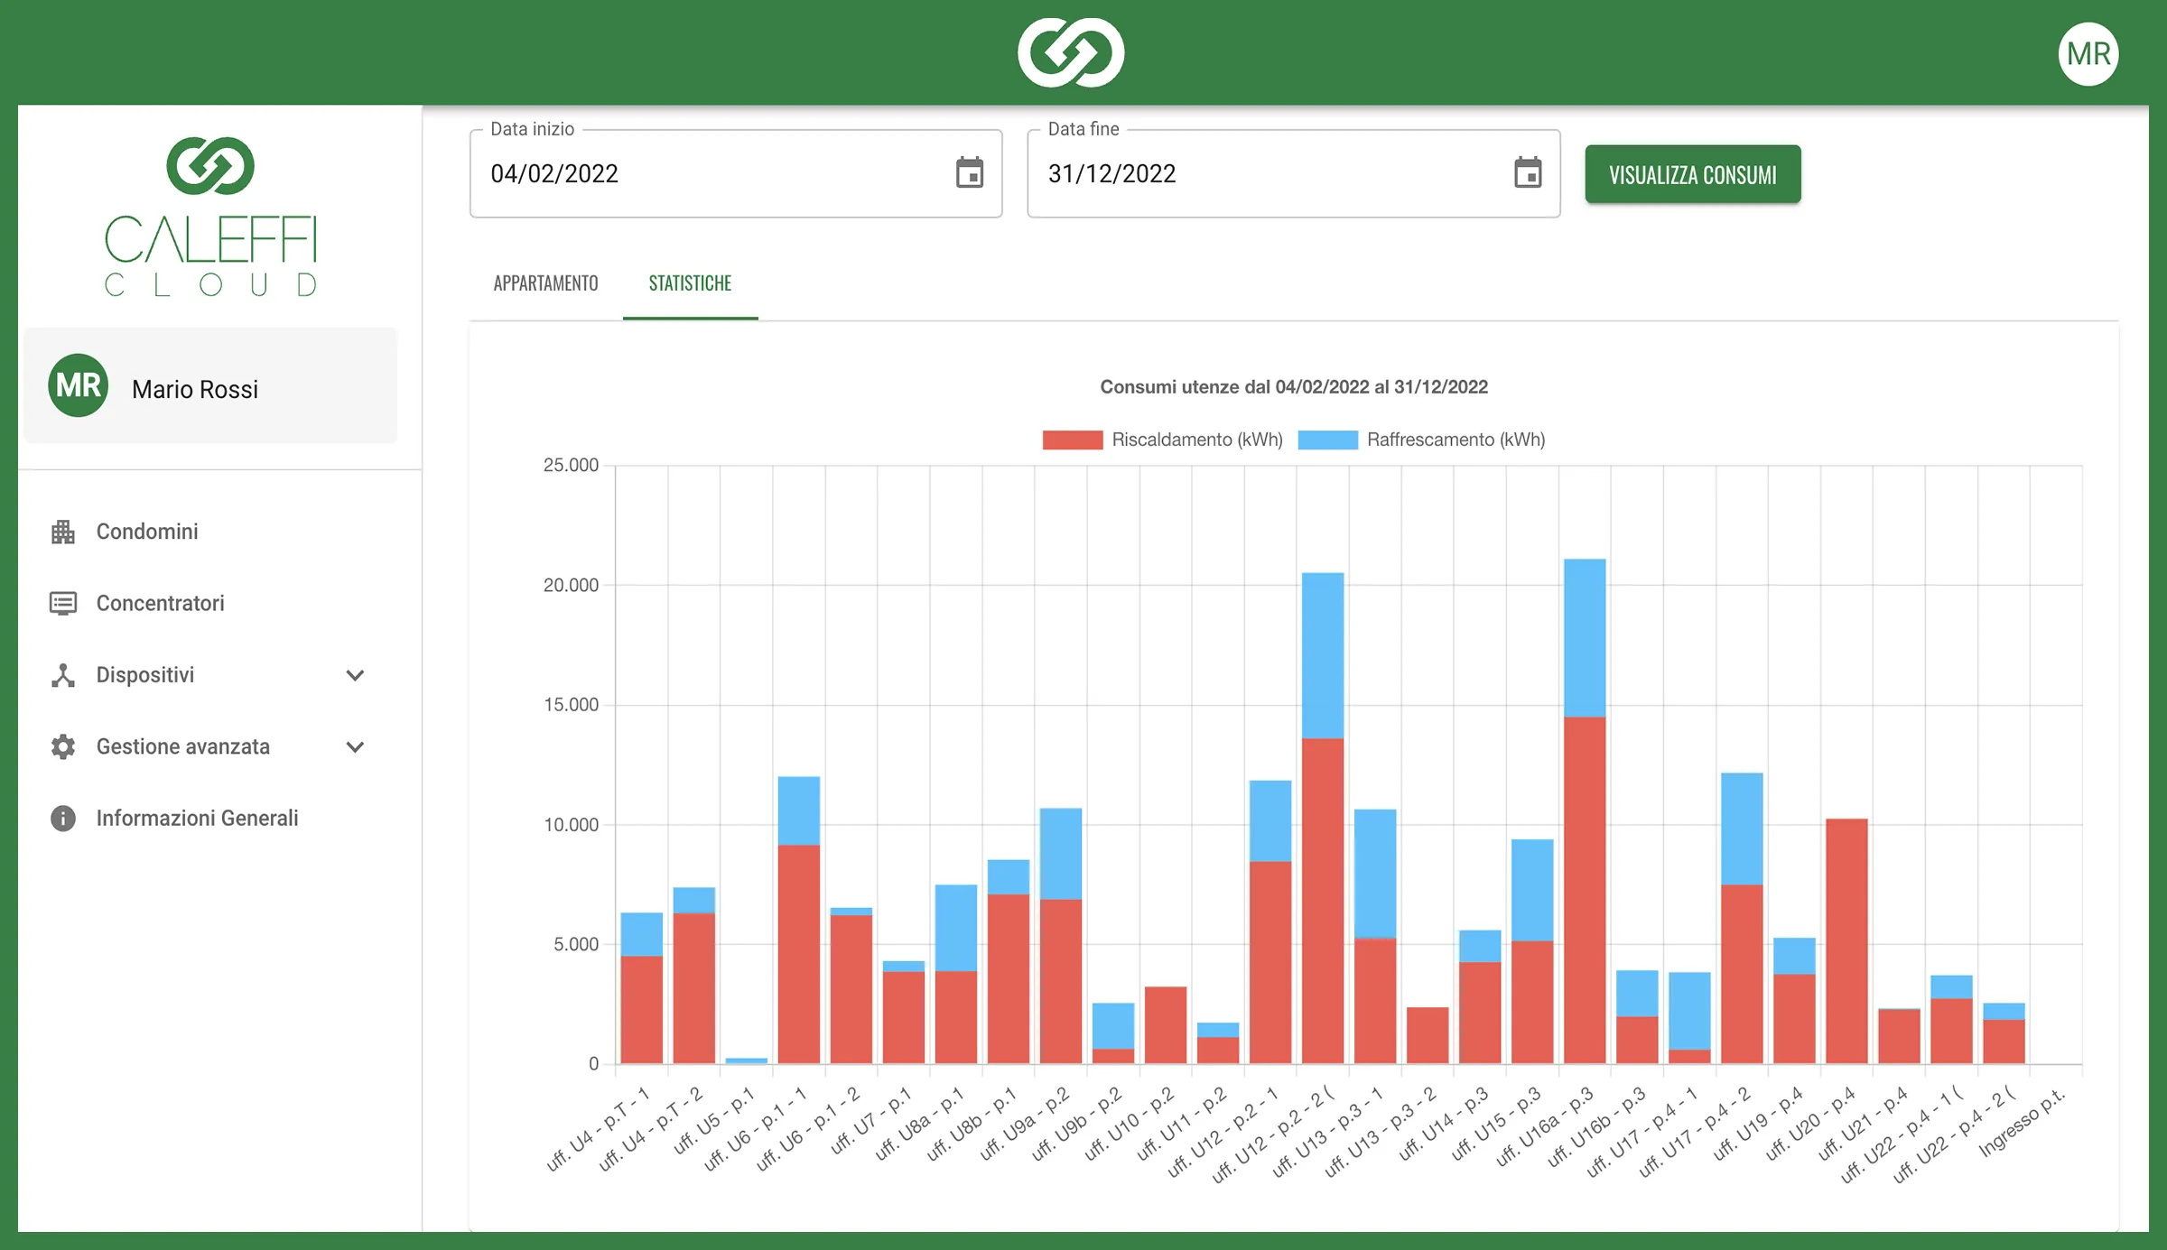Click the tallest bar, uff. U16a - p.3
The height and width of the screenshot is (1250, 2167).
pos(1585,811)
